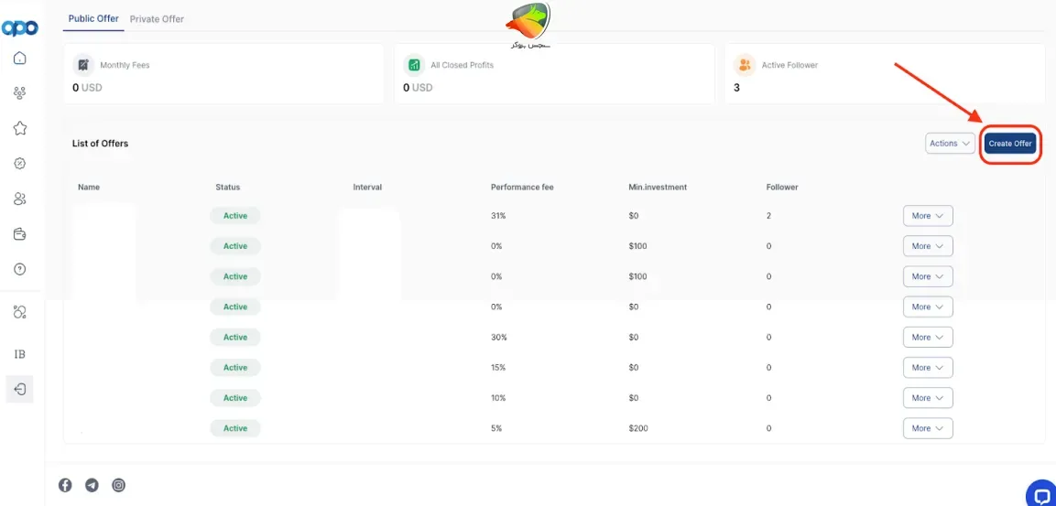Open More menu for the 31% fee offer
Image resolution: width=1056 pixels, height=506 pixels.
point(928,216)
